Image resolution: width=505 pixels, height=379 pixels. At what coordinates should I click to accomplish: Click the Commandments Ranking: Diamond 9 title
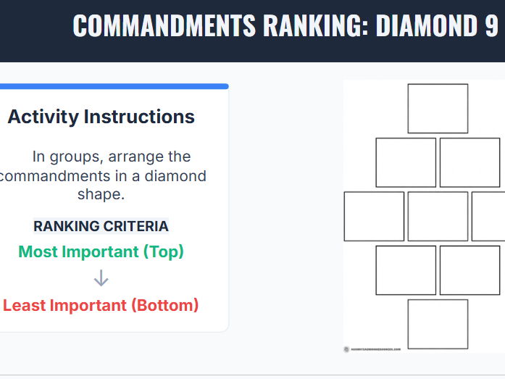coord(285,25)
